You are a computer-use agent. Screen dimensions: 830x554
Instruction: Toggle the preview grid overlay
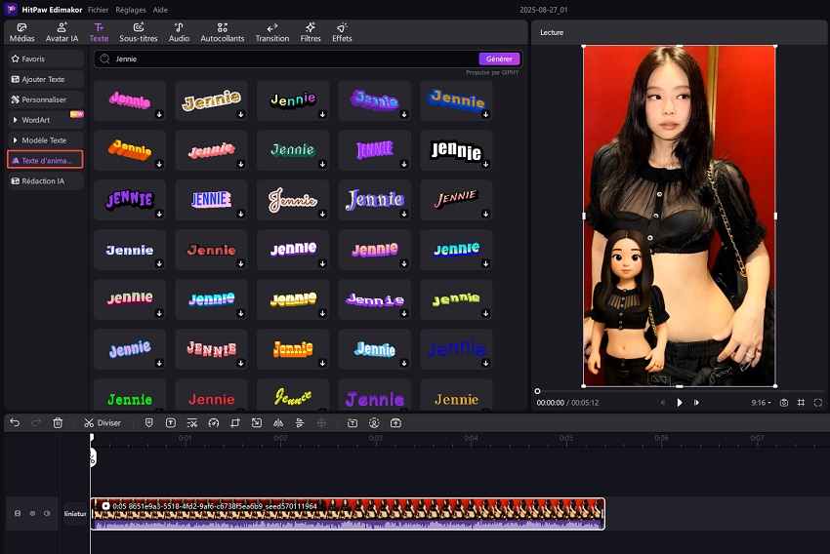click(801, 402)
